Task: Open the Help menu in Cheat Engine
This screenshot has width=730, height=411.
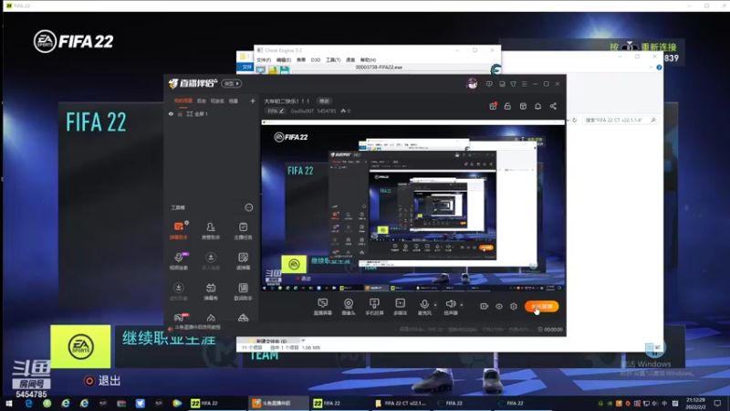Action: [368, 59]
